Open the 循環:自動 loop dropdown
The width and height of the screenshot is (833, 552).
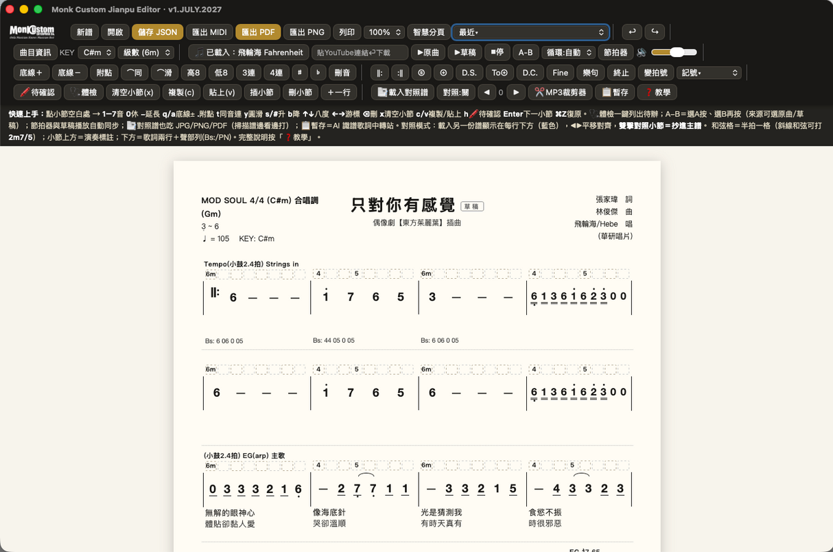(x=567, y=52)
